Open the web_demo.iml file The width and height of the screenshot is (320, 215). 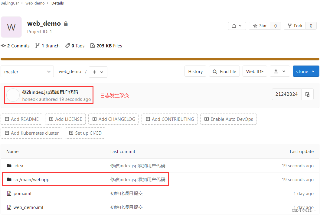28,207
